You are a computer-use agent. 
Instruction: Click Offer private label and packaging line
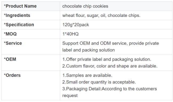107,59
